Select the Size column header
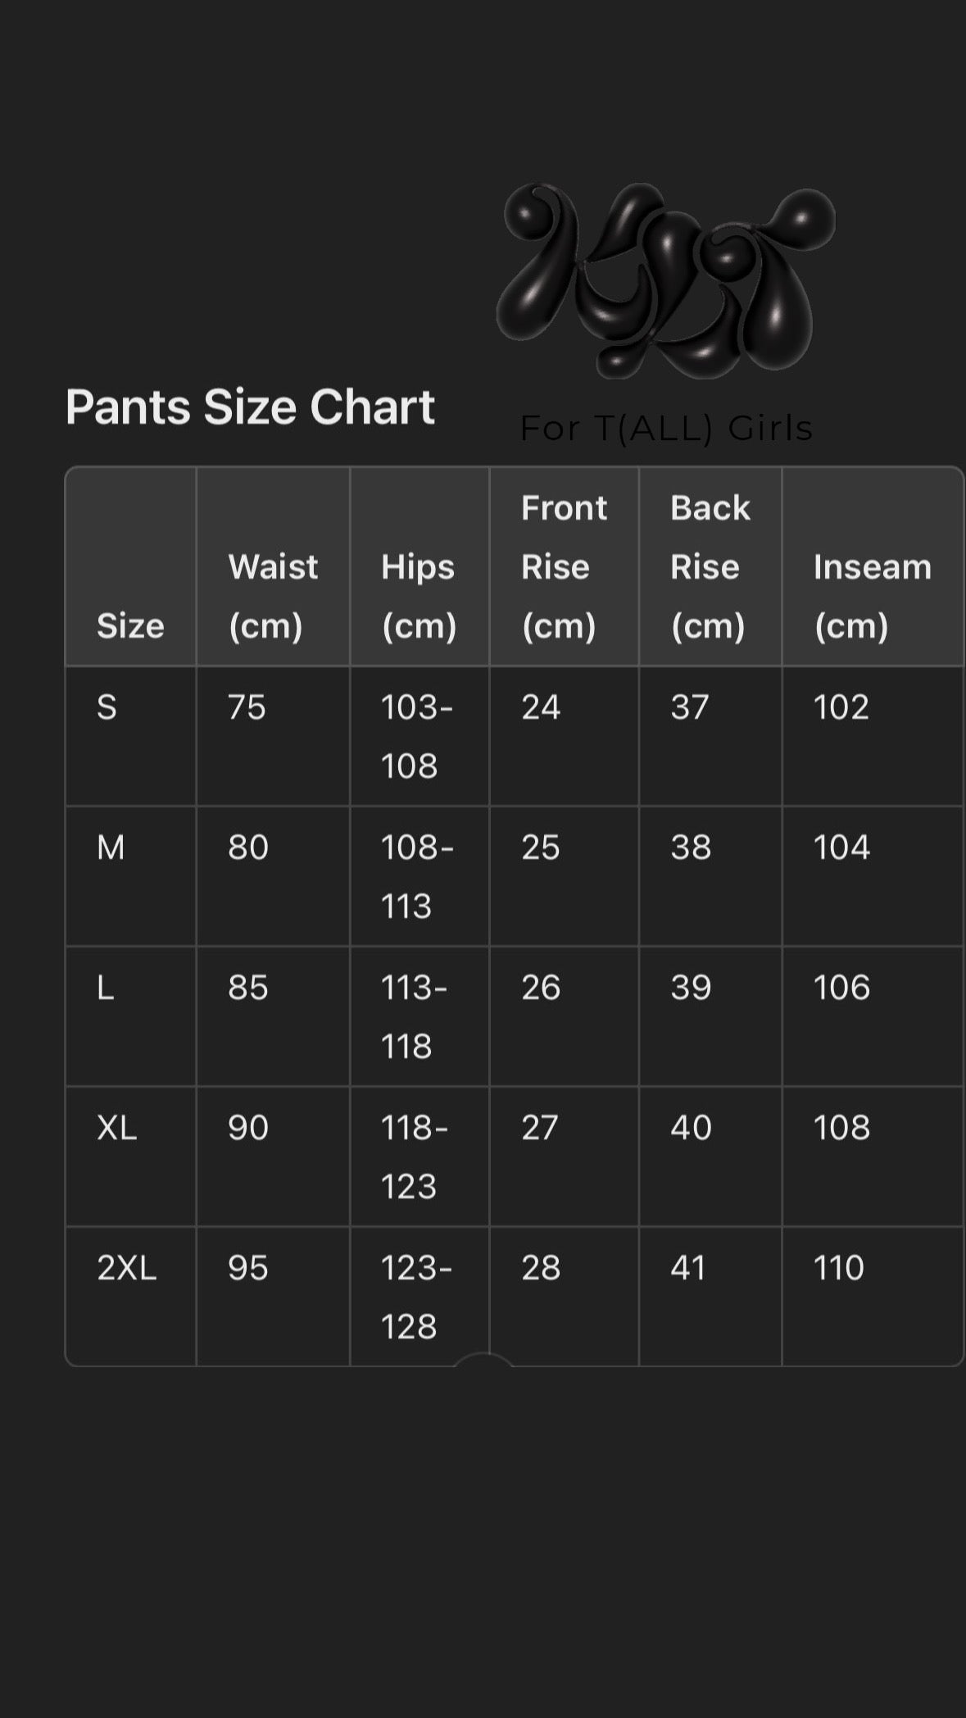Screen dimensions: 966x1718 pyautogui.click(x=130, y=625)
